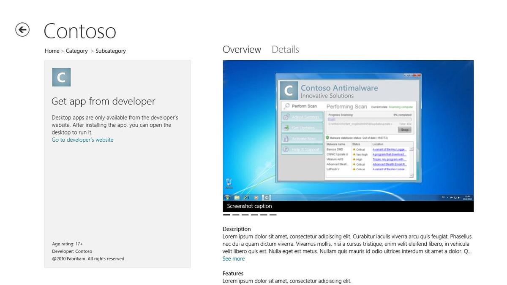This screenshot has height=285, width=507.
Task: Click the back arrow button
Action: pyautogui.click(x=22, y=30)
